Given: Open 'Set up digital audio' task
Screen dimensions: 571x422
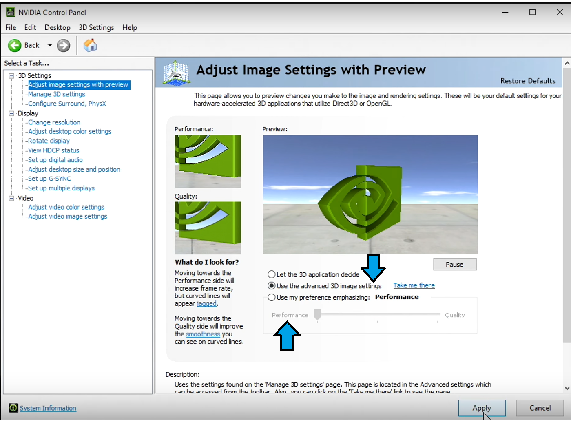Looking at the screenshot, I should click(x=55, y=160).
